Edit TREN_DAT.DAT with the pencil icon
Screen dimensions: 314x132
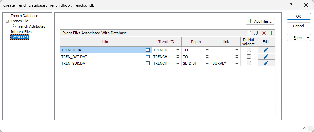(x=266, y=57)
